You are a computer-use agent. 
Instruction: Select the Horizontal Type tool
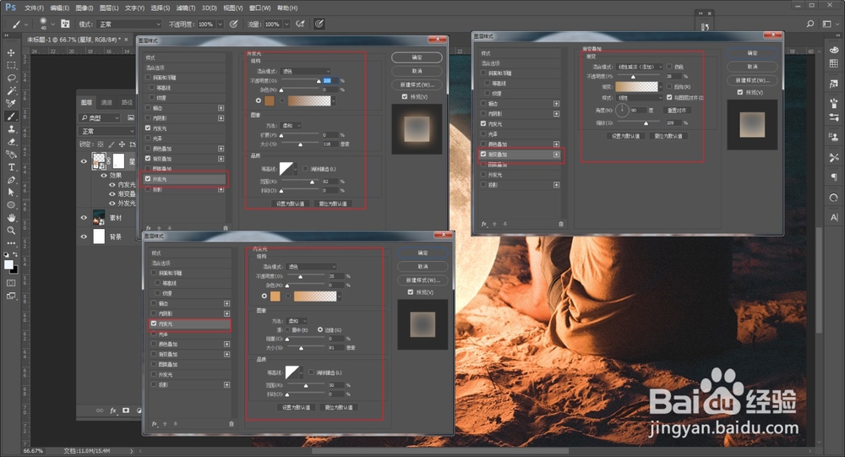pos(11,167)
